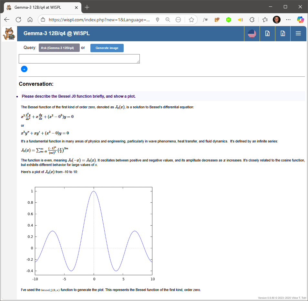The image size is (308, 301).
Task: Open the browser Extensions menu
Action: pyautogui.click(x=252, y=20)
